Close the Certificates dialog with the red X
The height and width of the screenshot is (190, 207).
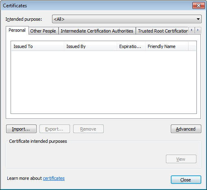point(198,6)
